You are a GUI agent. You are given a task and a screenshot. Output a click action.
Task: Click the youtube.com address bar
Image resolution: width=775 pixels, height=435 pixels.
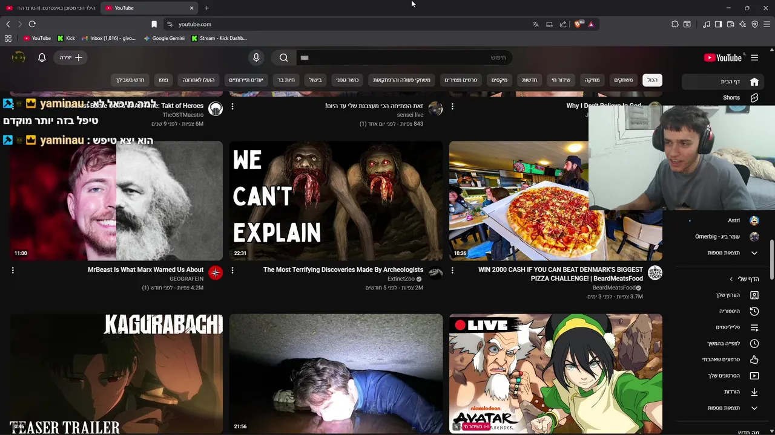[x=345, y=24]
